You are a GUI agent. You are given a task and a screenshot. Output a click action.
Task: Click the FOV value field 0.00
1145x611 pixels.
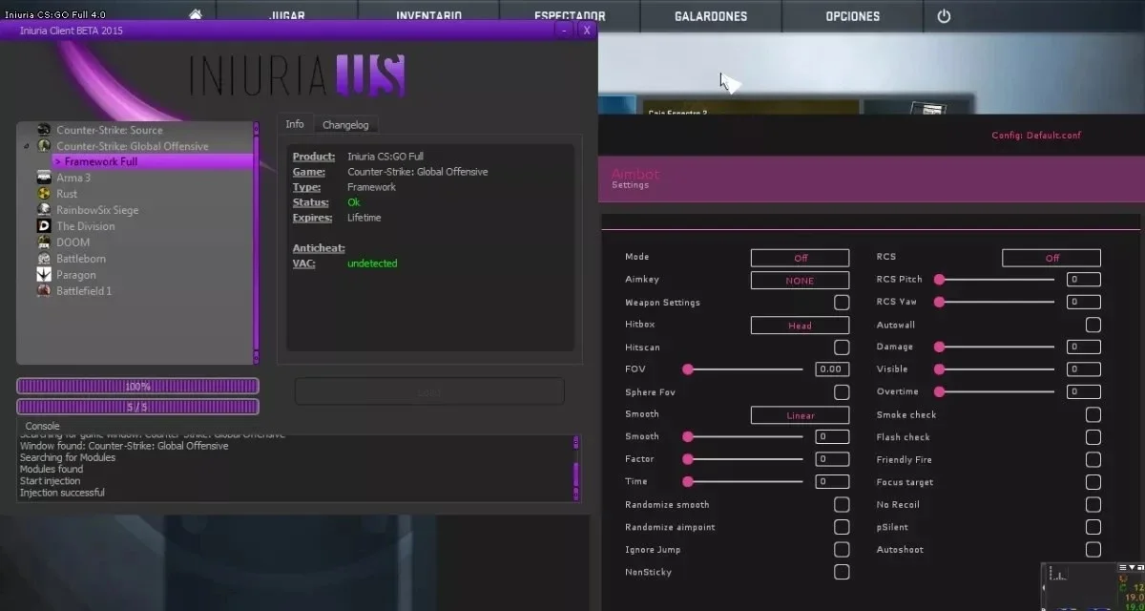tap(832, 369)
